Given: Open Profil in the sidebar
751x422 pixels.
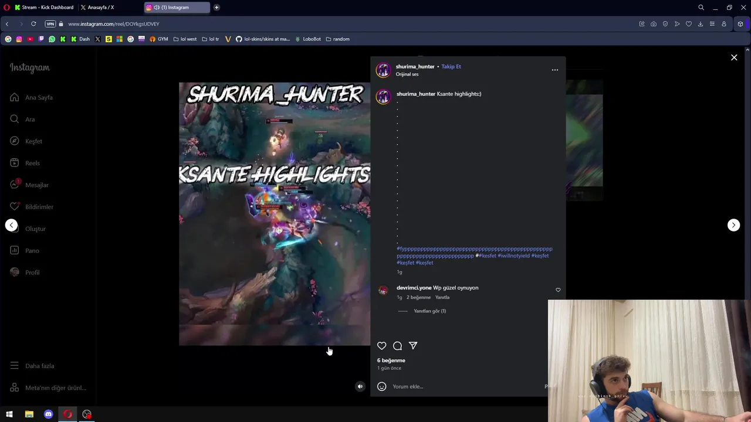Looking at the screenshot, I should click(25, 273).
